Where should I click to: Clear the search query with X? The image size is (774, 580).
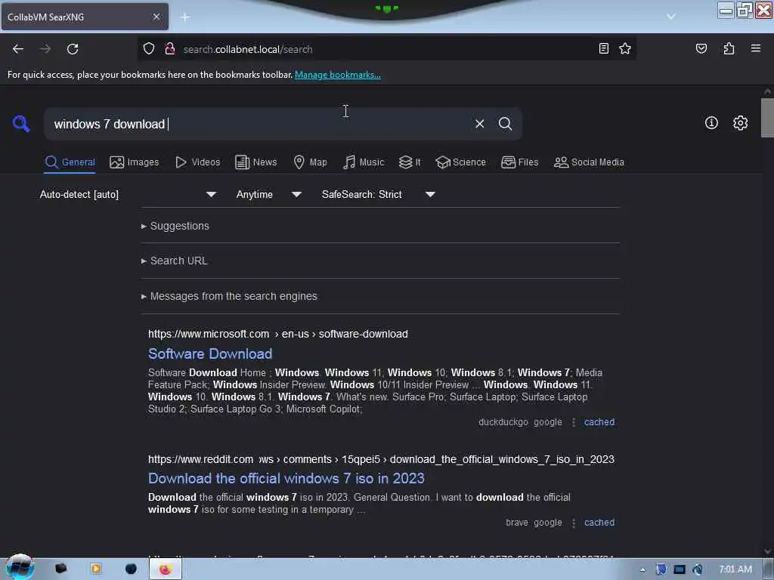(x=479, y=124)
